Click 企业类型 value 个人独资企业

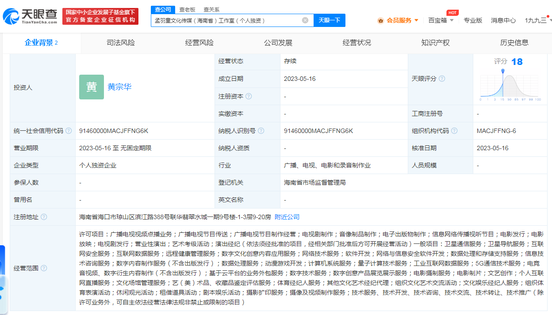98,165
